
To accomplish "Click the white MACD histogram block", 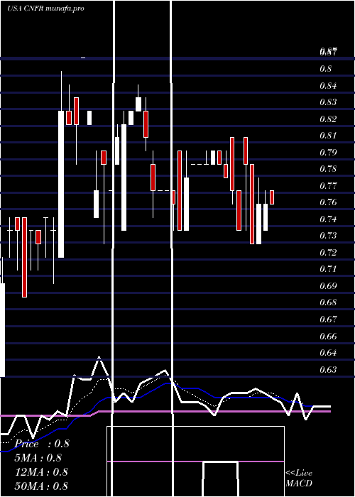I will (x=220, y=479).
